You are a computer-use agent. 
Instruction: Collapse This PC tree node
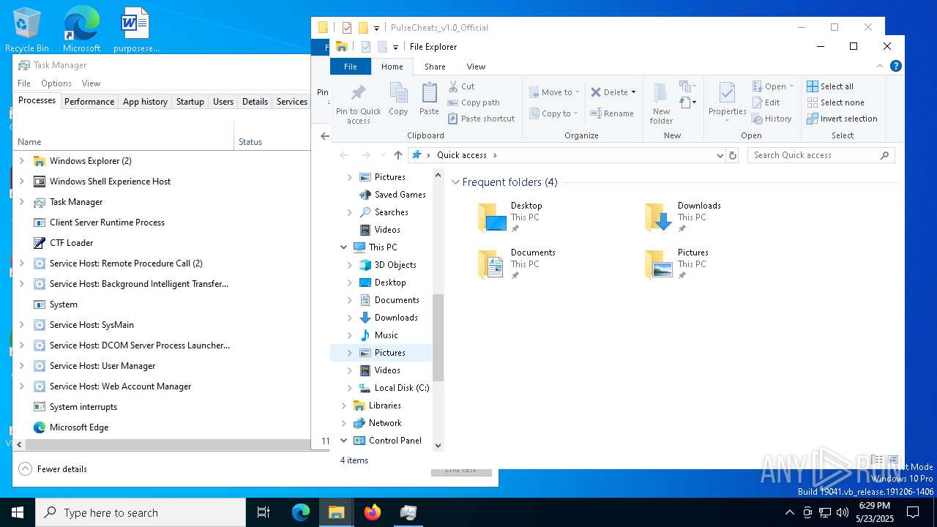[x=344, y=247]
